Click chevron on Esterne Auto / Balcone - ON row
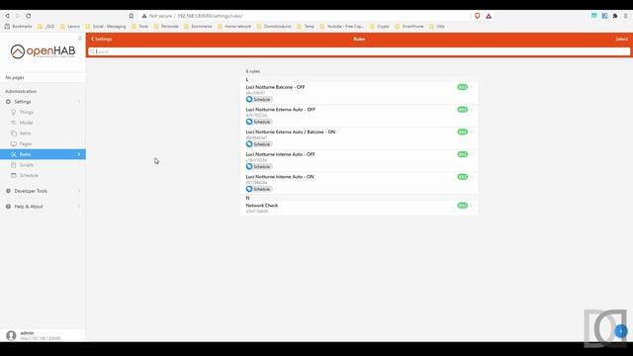The image size is (633, 356). (472, 132)
